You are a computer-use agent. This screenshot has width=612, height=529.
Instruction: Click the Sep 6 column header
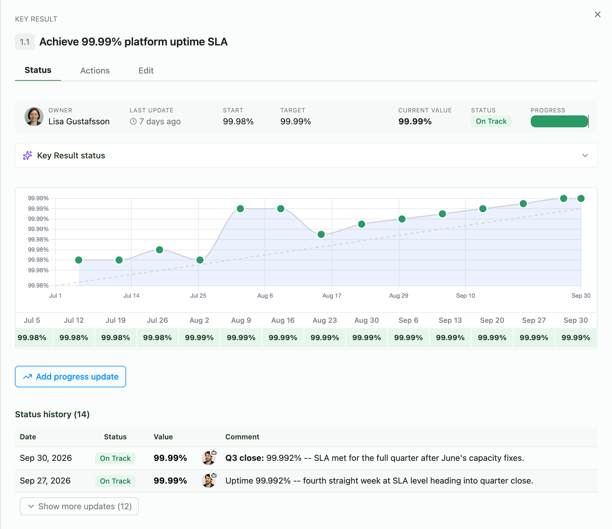click(408, 320)
